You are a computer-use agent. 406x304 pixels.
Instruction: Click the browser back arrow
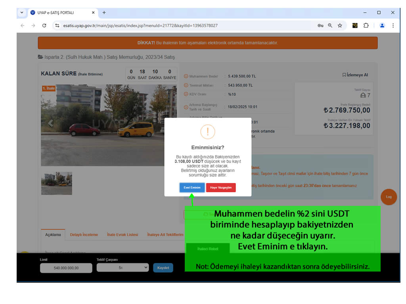[23, 26]
